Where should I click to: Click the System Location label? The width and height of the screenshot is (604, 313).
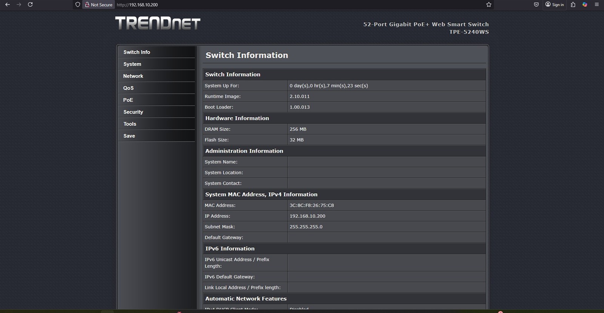tap(223, 173)
